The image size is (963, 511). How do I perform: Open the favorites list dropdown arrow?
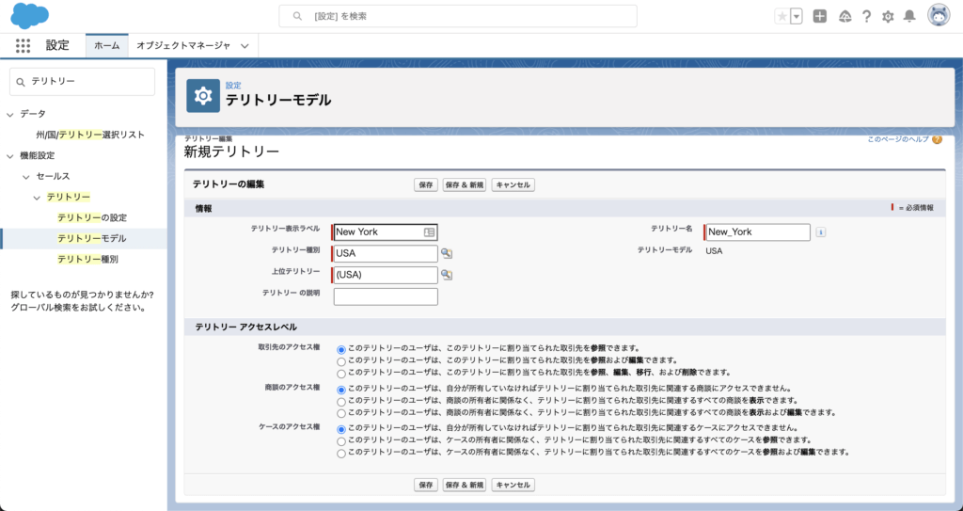pyautogui.click(x=797, y=17)
